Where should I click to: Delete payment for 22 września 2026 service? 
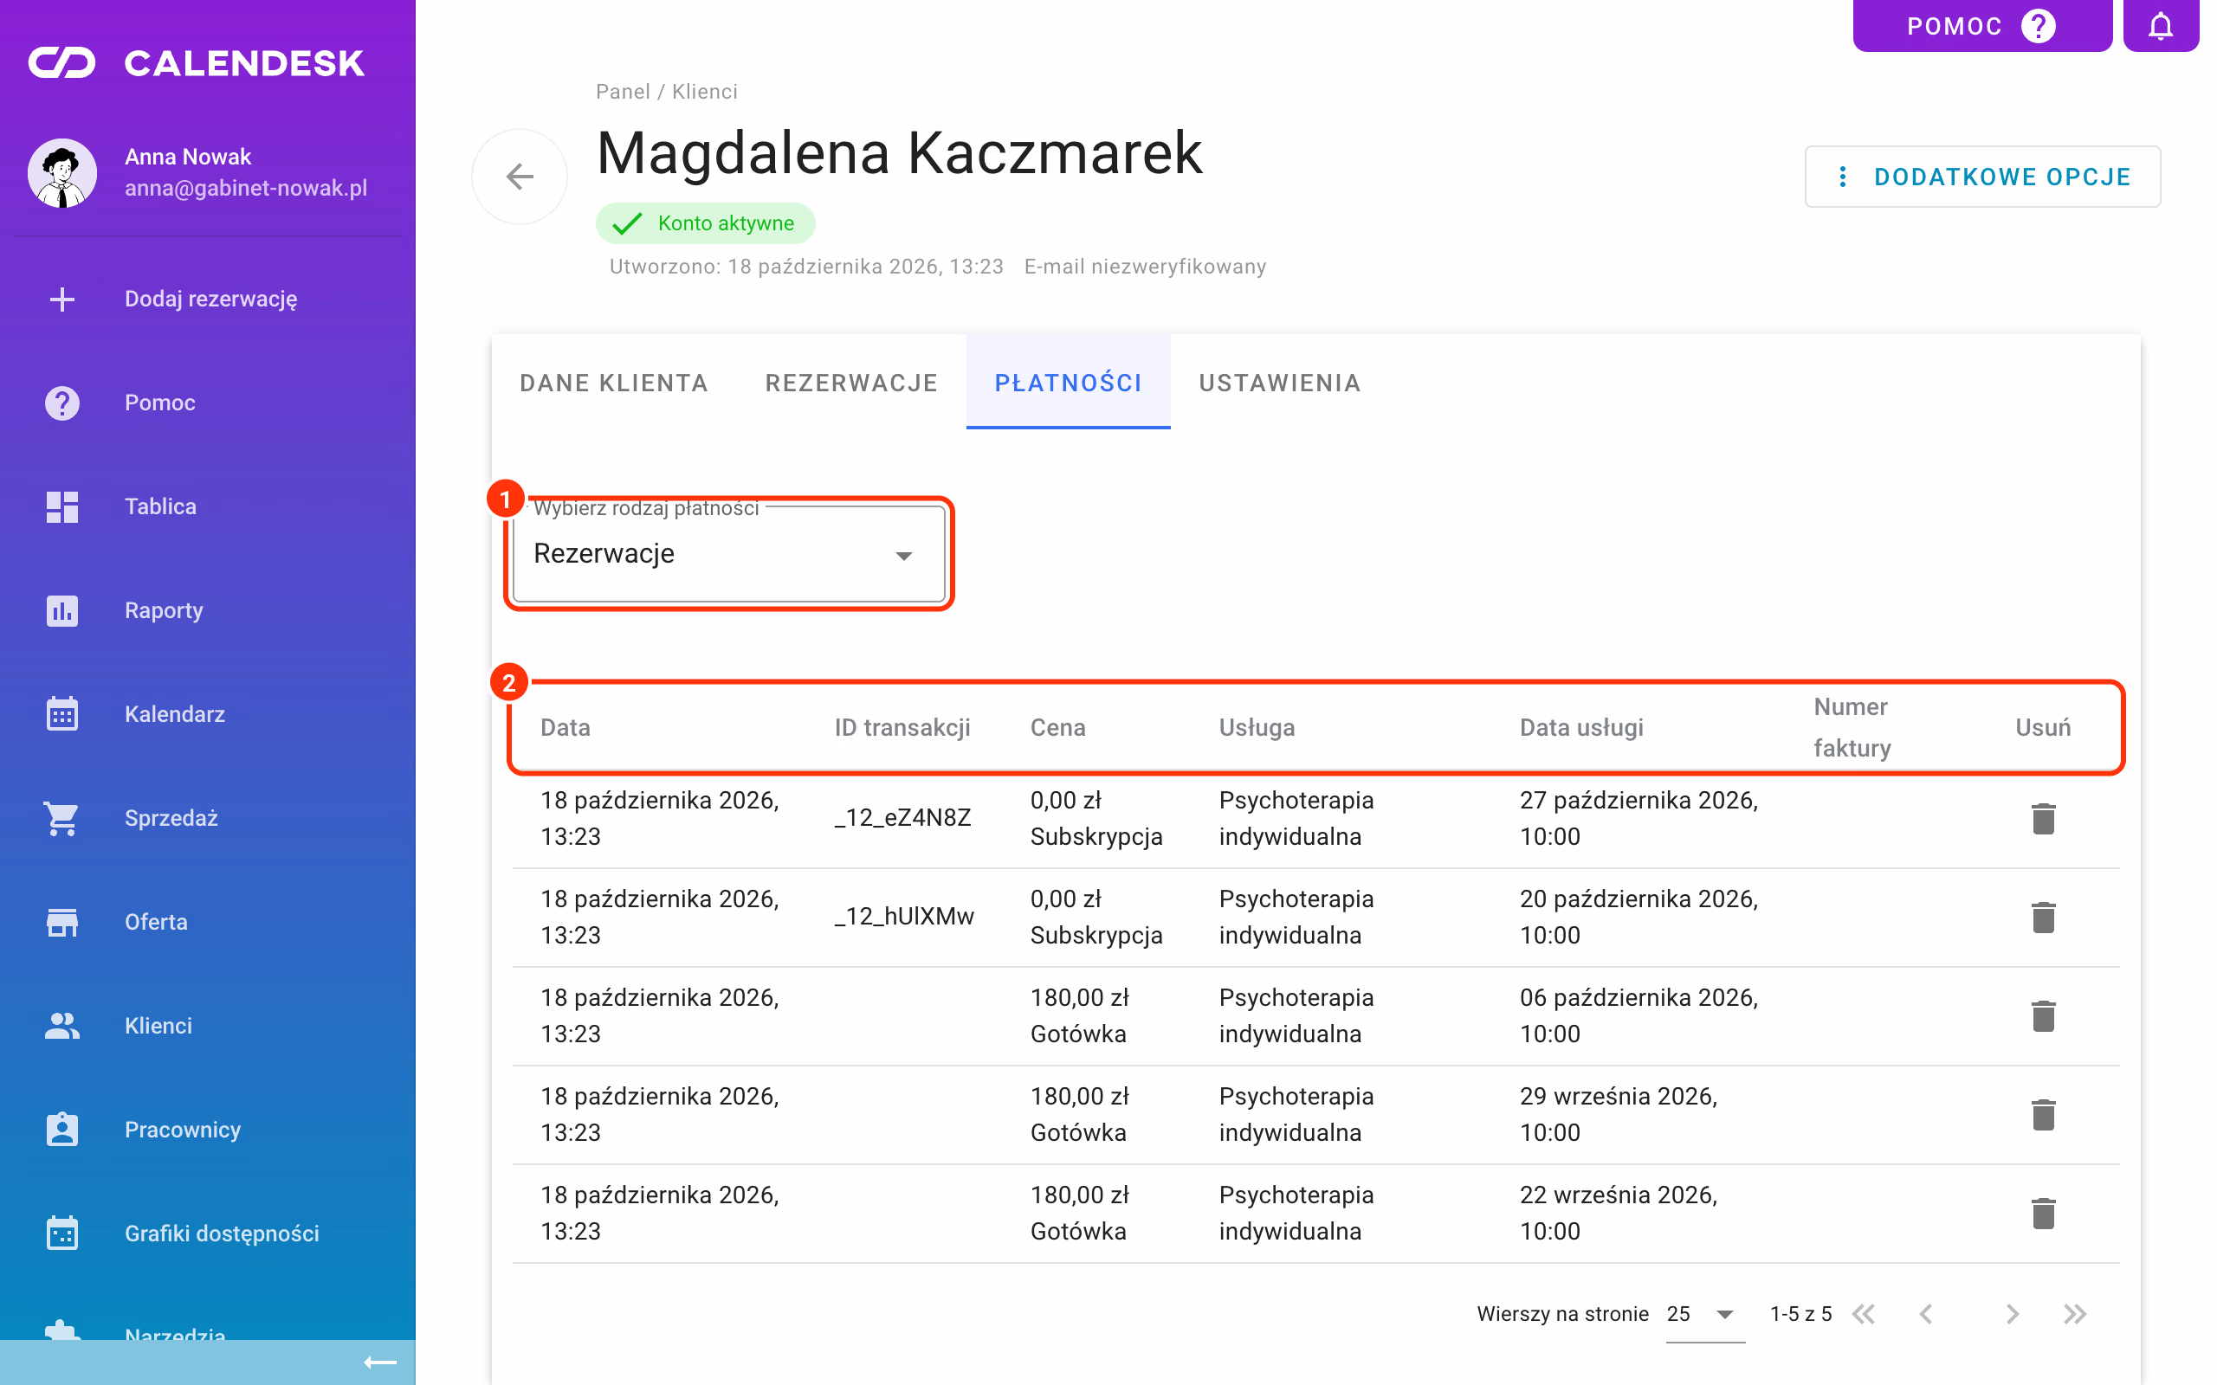tap(2043, 1214)
